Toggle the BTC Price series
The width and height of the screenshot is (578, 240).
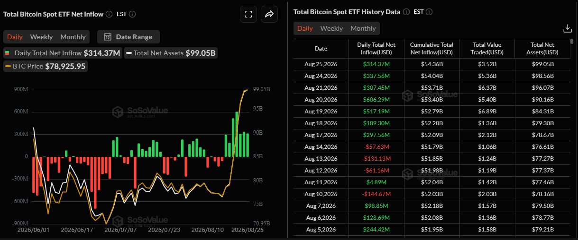[46, 67]
